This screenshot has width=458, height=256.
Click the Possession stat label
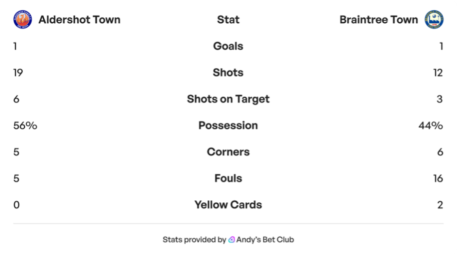228,125
